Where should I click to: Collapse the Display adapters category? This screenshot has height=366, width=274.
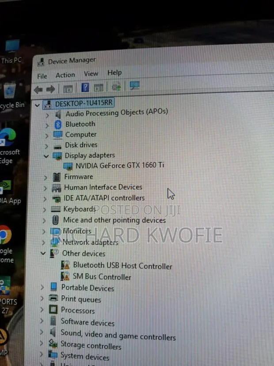pos(46,156)
